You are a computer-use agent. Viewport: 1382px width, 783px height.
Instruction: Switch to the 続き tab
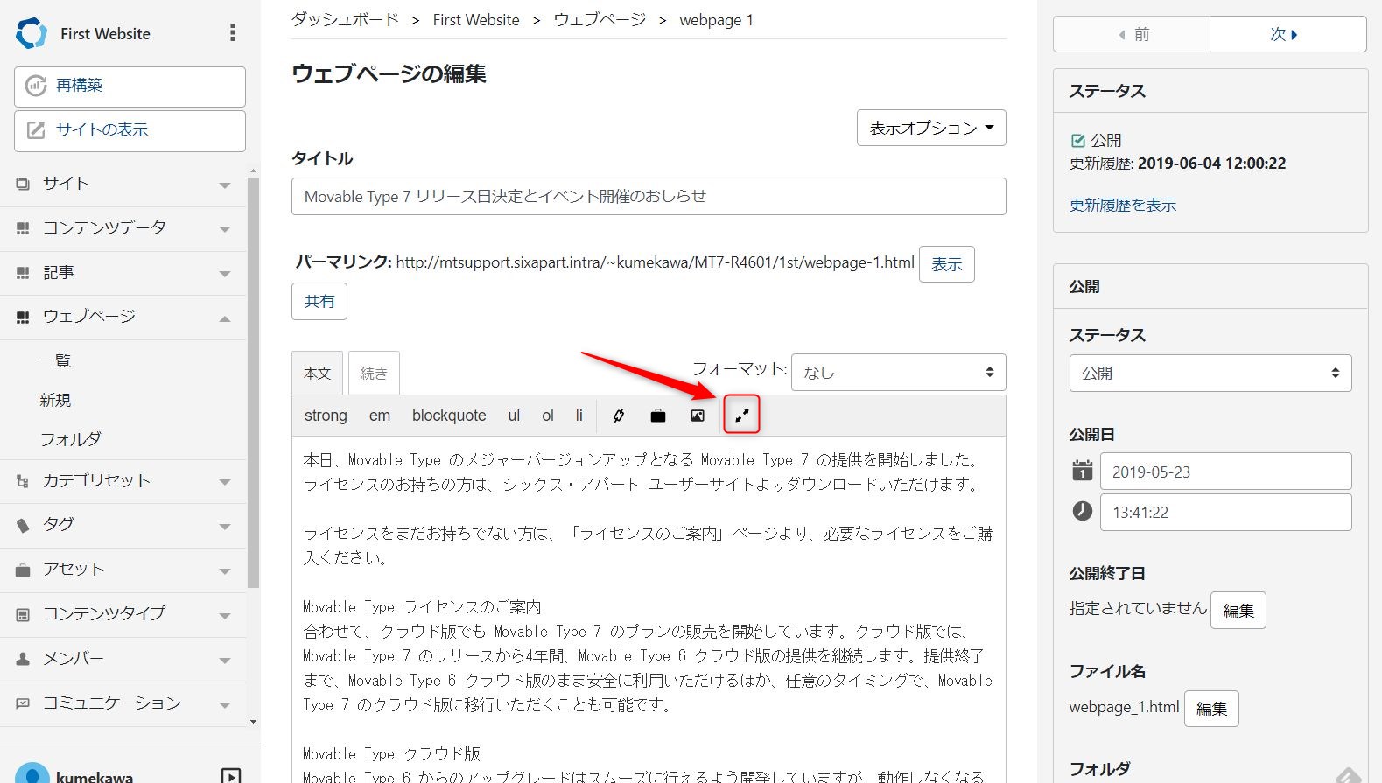pos(374,374)
